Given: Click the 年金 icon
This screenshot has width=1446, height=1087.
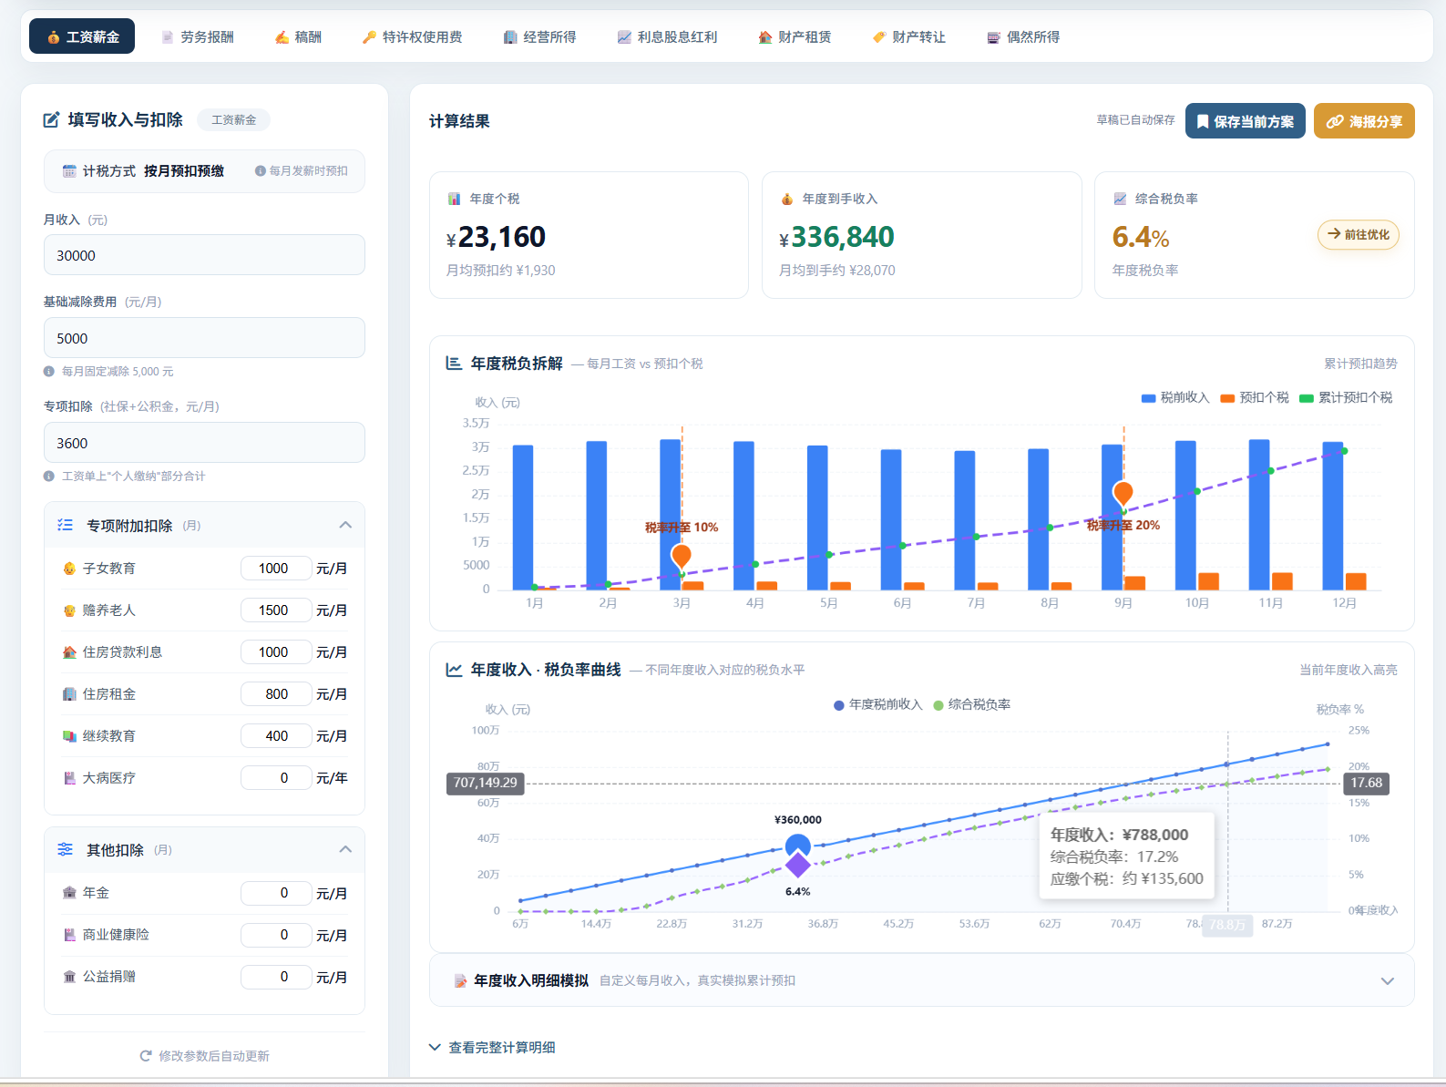Looking at the screenshot, I should (x=69, y=893).
